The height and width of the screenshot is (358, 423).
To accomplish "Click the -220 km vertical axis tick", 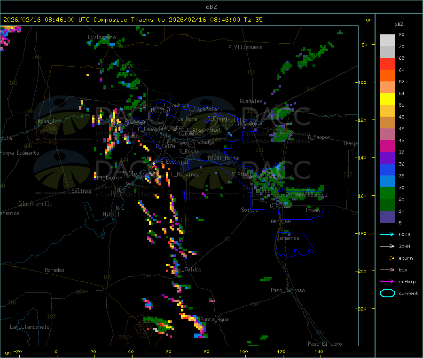I will point(362,309).
